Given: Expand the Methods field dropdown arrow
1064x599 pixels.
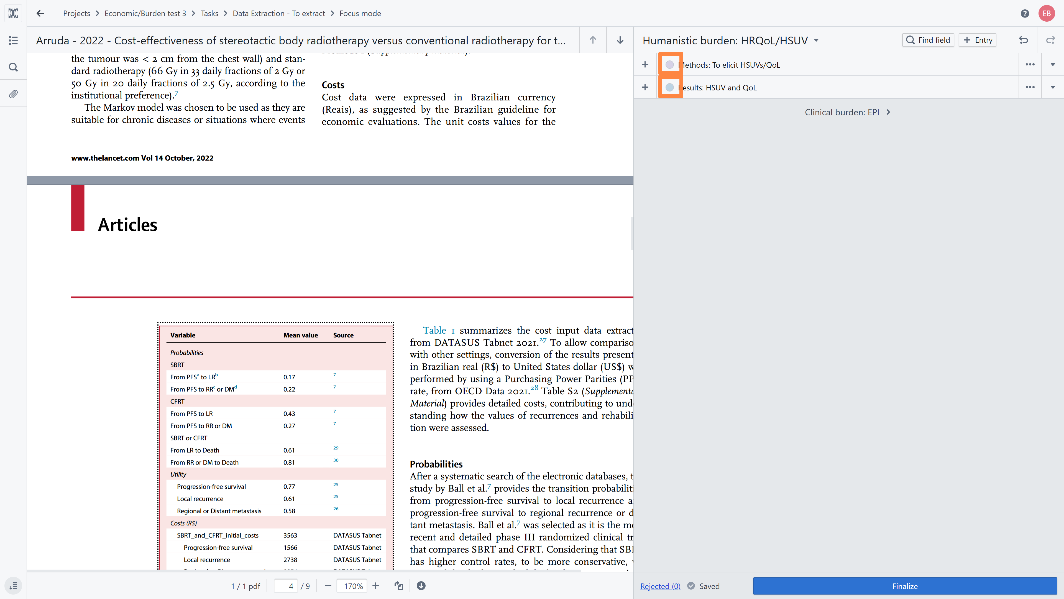Looking at the screenshot, I should pos(1052,65).
